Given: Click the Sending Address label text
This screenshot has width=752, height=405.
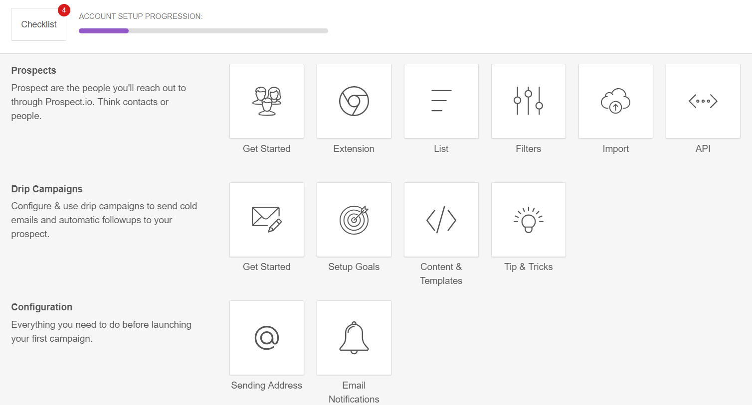Looking at the screenshot, I should tap(267, 385).
